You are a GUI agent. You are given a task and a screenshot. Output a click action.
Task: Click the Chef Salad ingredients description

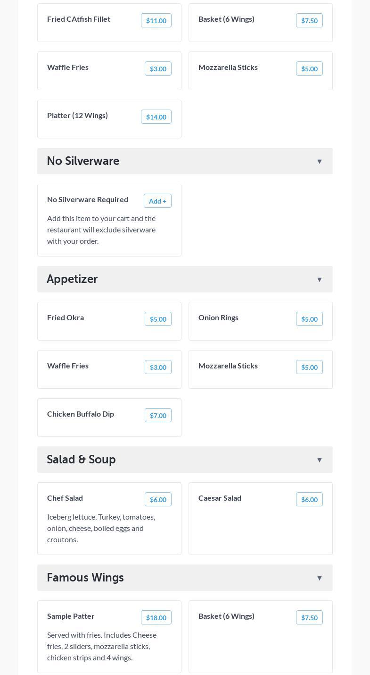pos(101,528)
